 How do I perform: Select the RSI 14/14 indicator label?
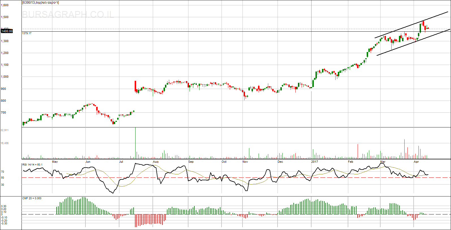[32, 165]
